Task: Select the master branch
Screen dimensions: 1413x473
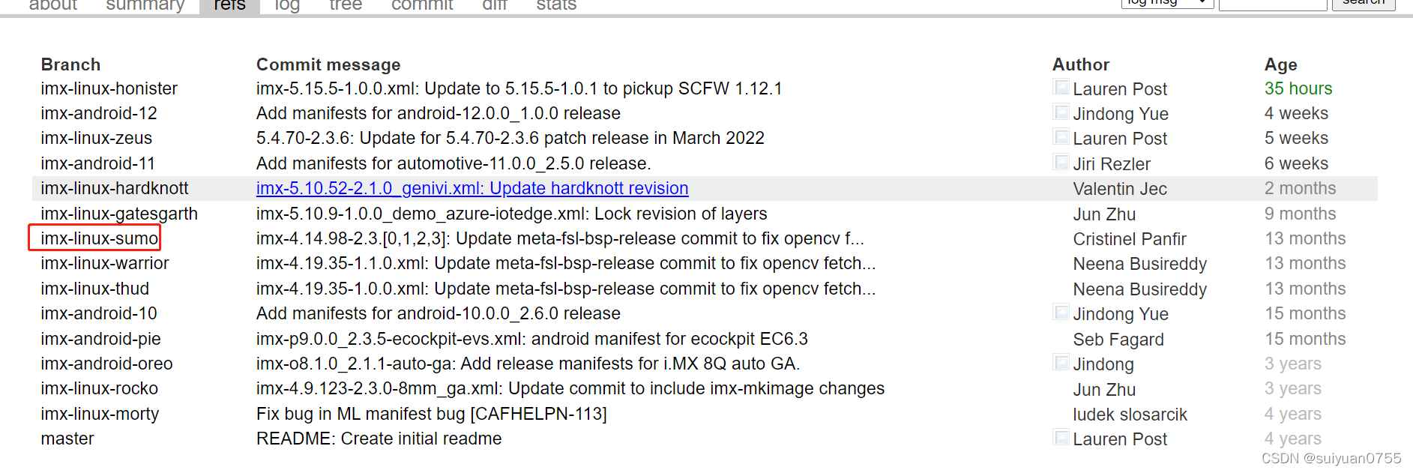Action: click(x=67, y=438)
